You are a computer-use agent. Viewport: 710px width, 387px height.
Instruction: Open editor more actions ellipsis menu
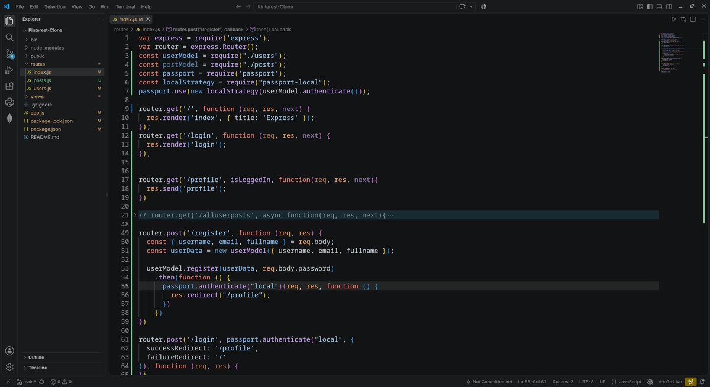[701, 19]
